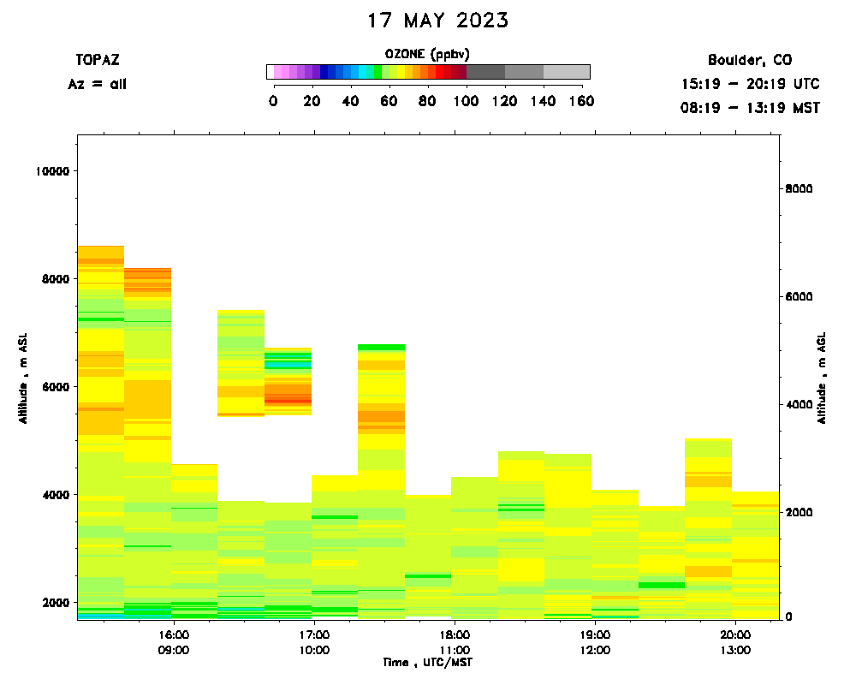Click left axis label 2000 m ASL
This screenshot has height=685, width=856.
point(56,603)
